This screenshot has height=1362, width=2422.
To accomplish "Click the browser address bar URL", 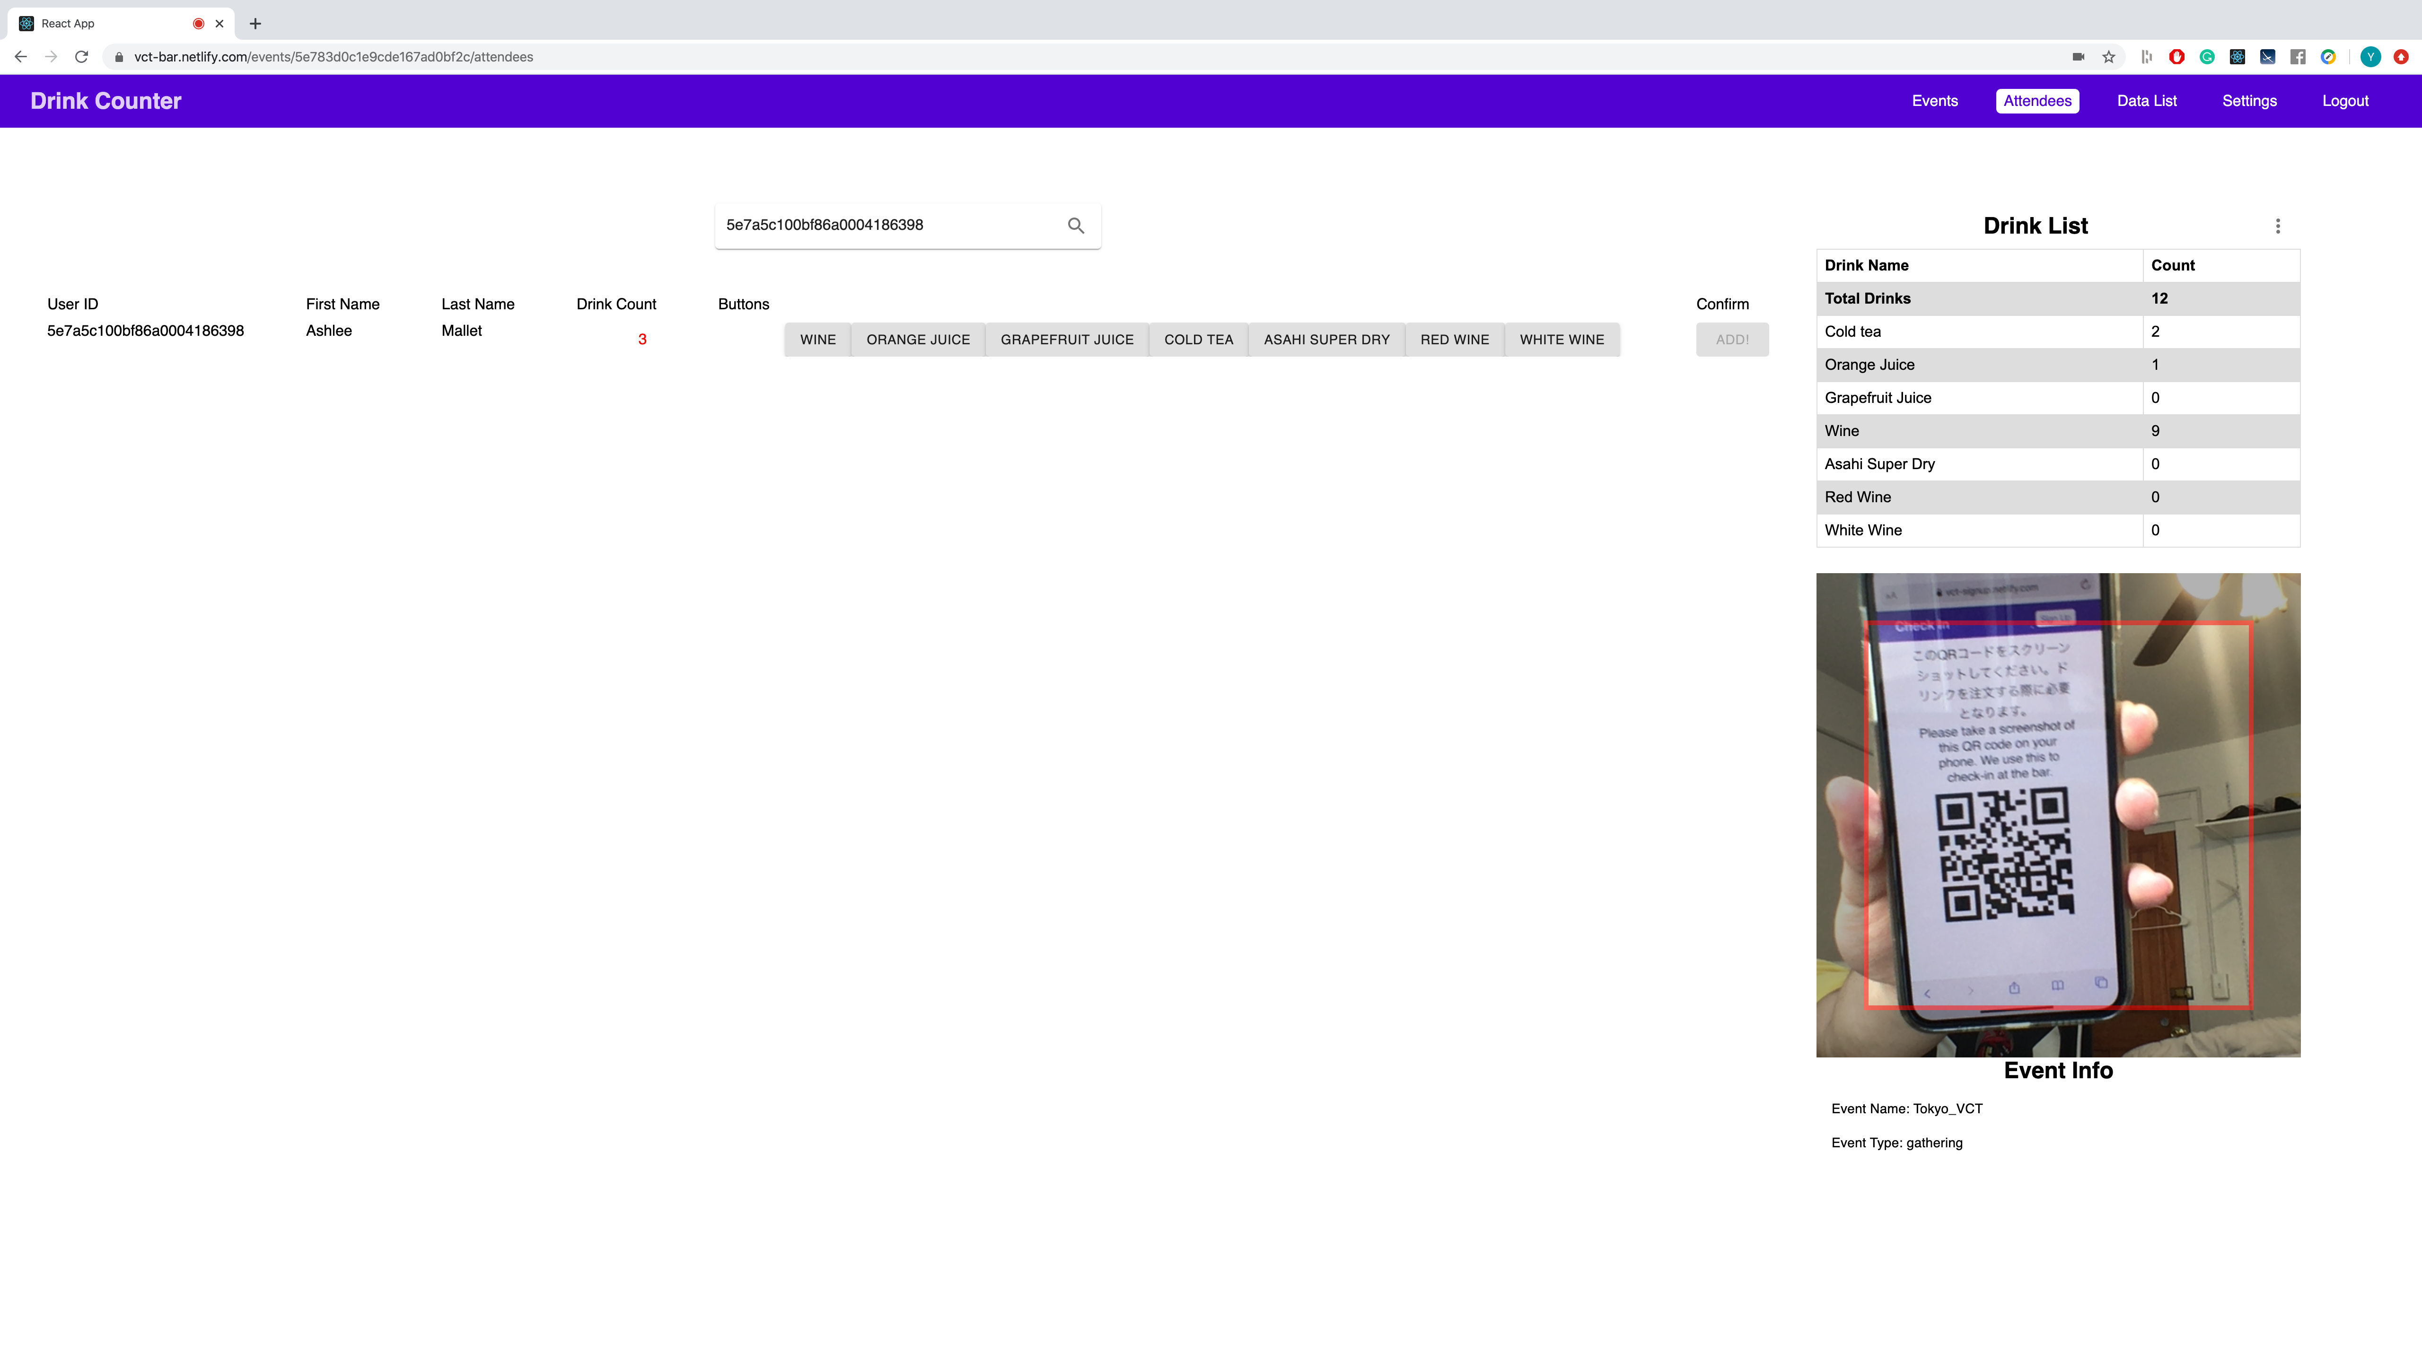I will pyautogui.click(x=334, y=57).
